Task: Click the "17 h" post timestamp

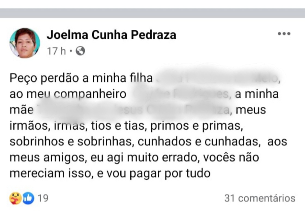Action: tap(56, 51)
